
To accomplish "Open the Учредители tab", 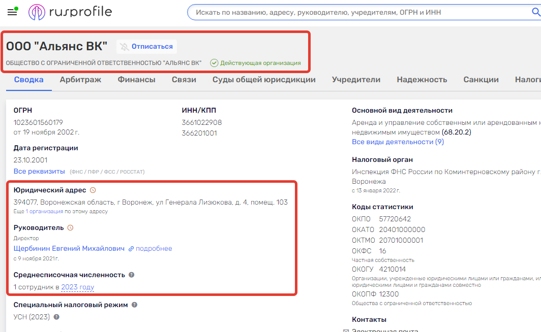I will [x=356, y=80].
